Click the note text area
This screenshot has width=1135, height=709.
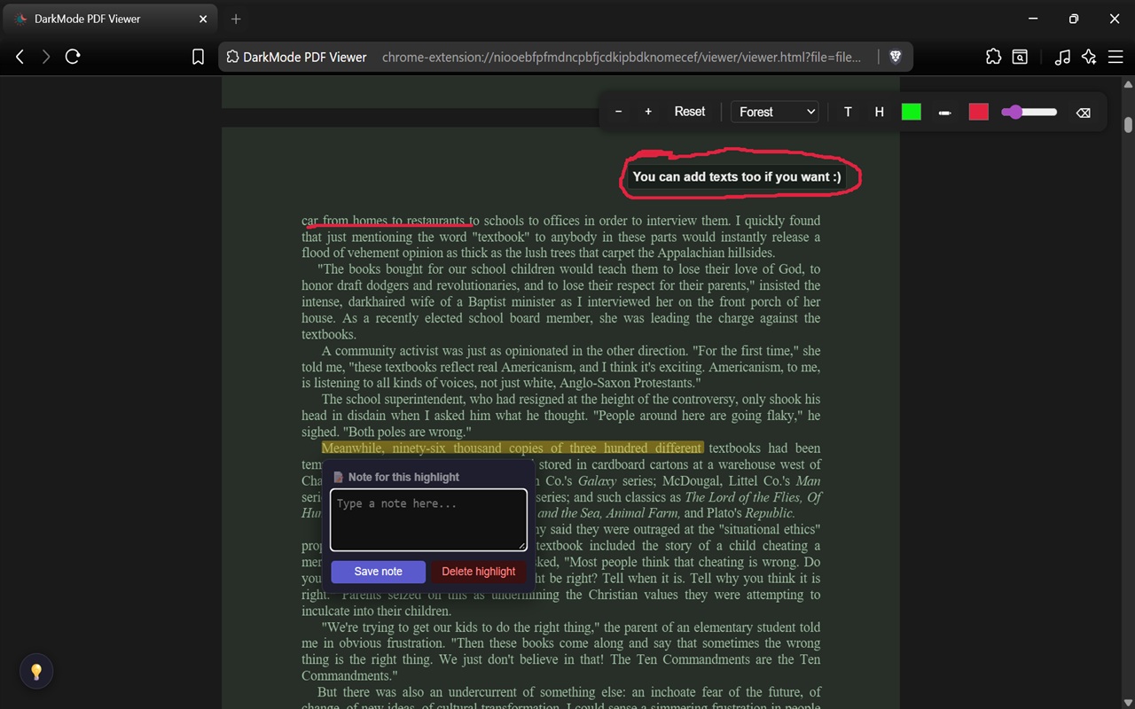(428, 520)
